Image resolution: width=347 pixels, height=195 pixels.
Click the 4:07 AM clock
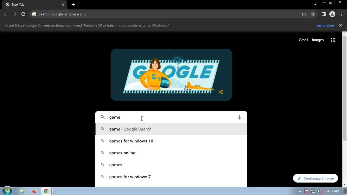coord(333,191)
